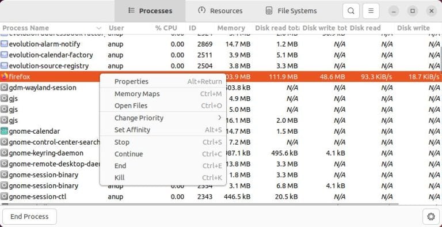Click the evolution-alarm-notify mail icon
The width and height of the screenshot is (442, 227).
[4, 44]
